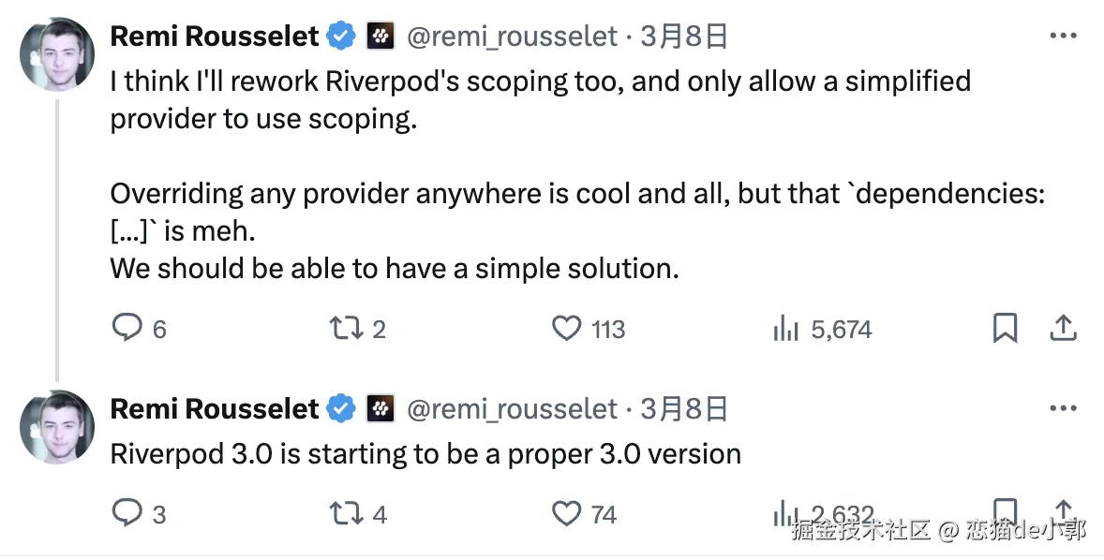This screenshot has width=1104, height=560.
Task: Reply to the Riverpod scoping tweet
Action: click(x=127, y=329)
